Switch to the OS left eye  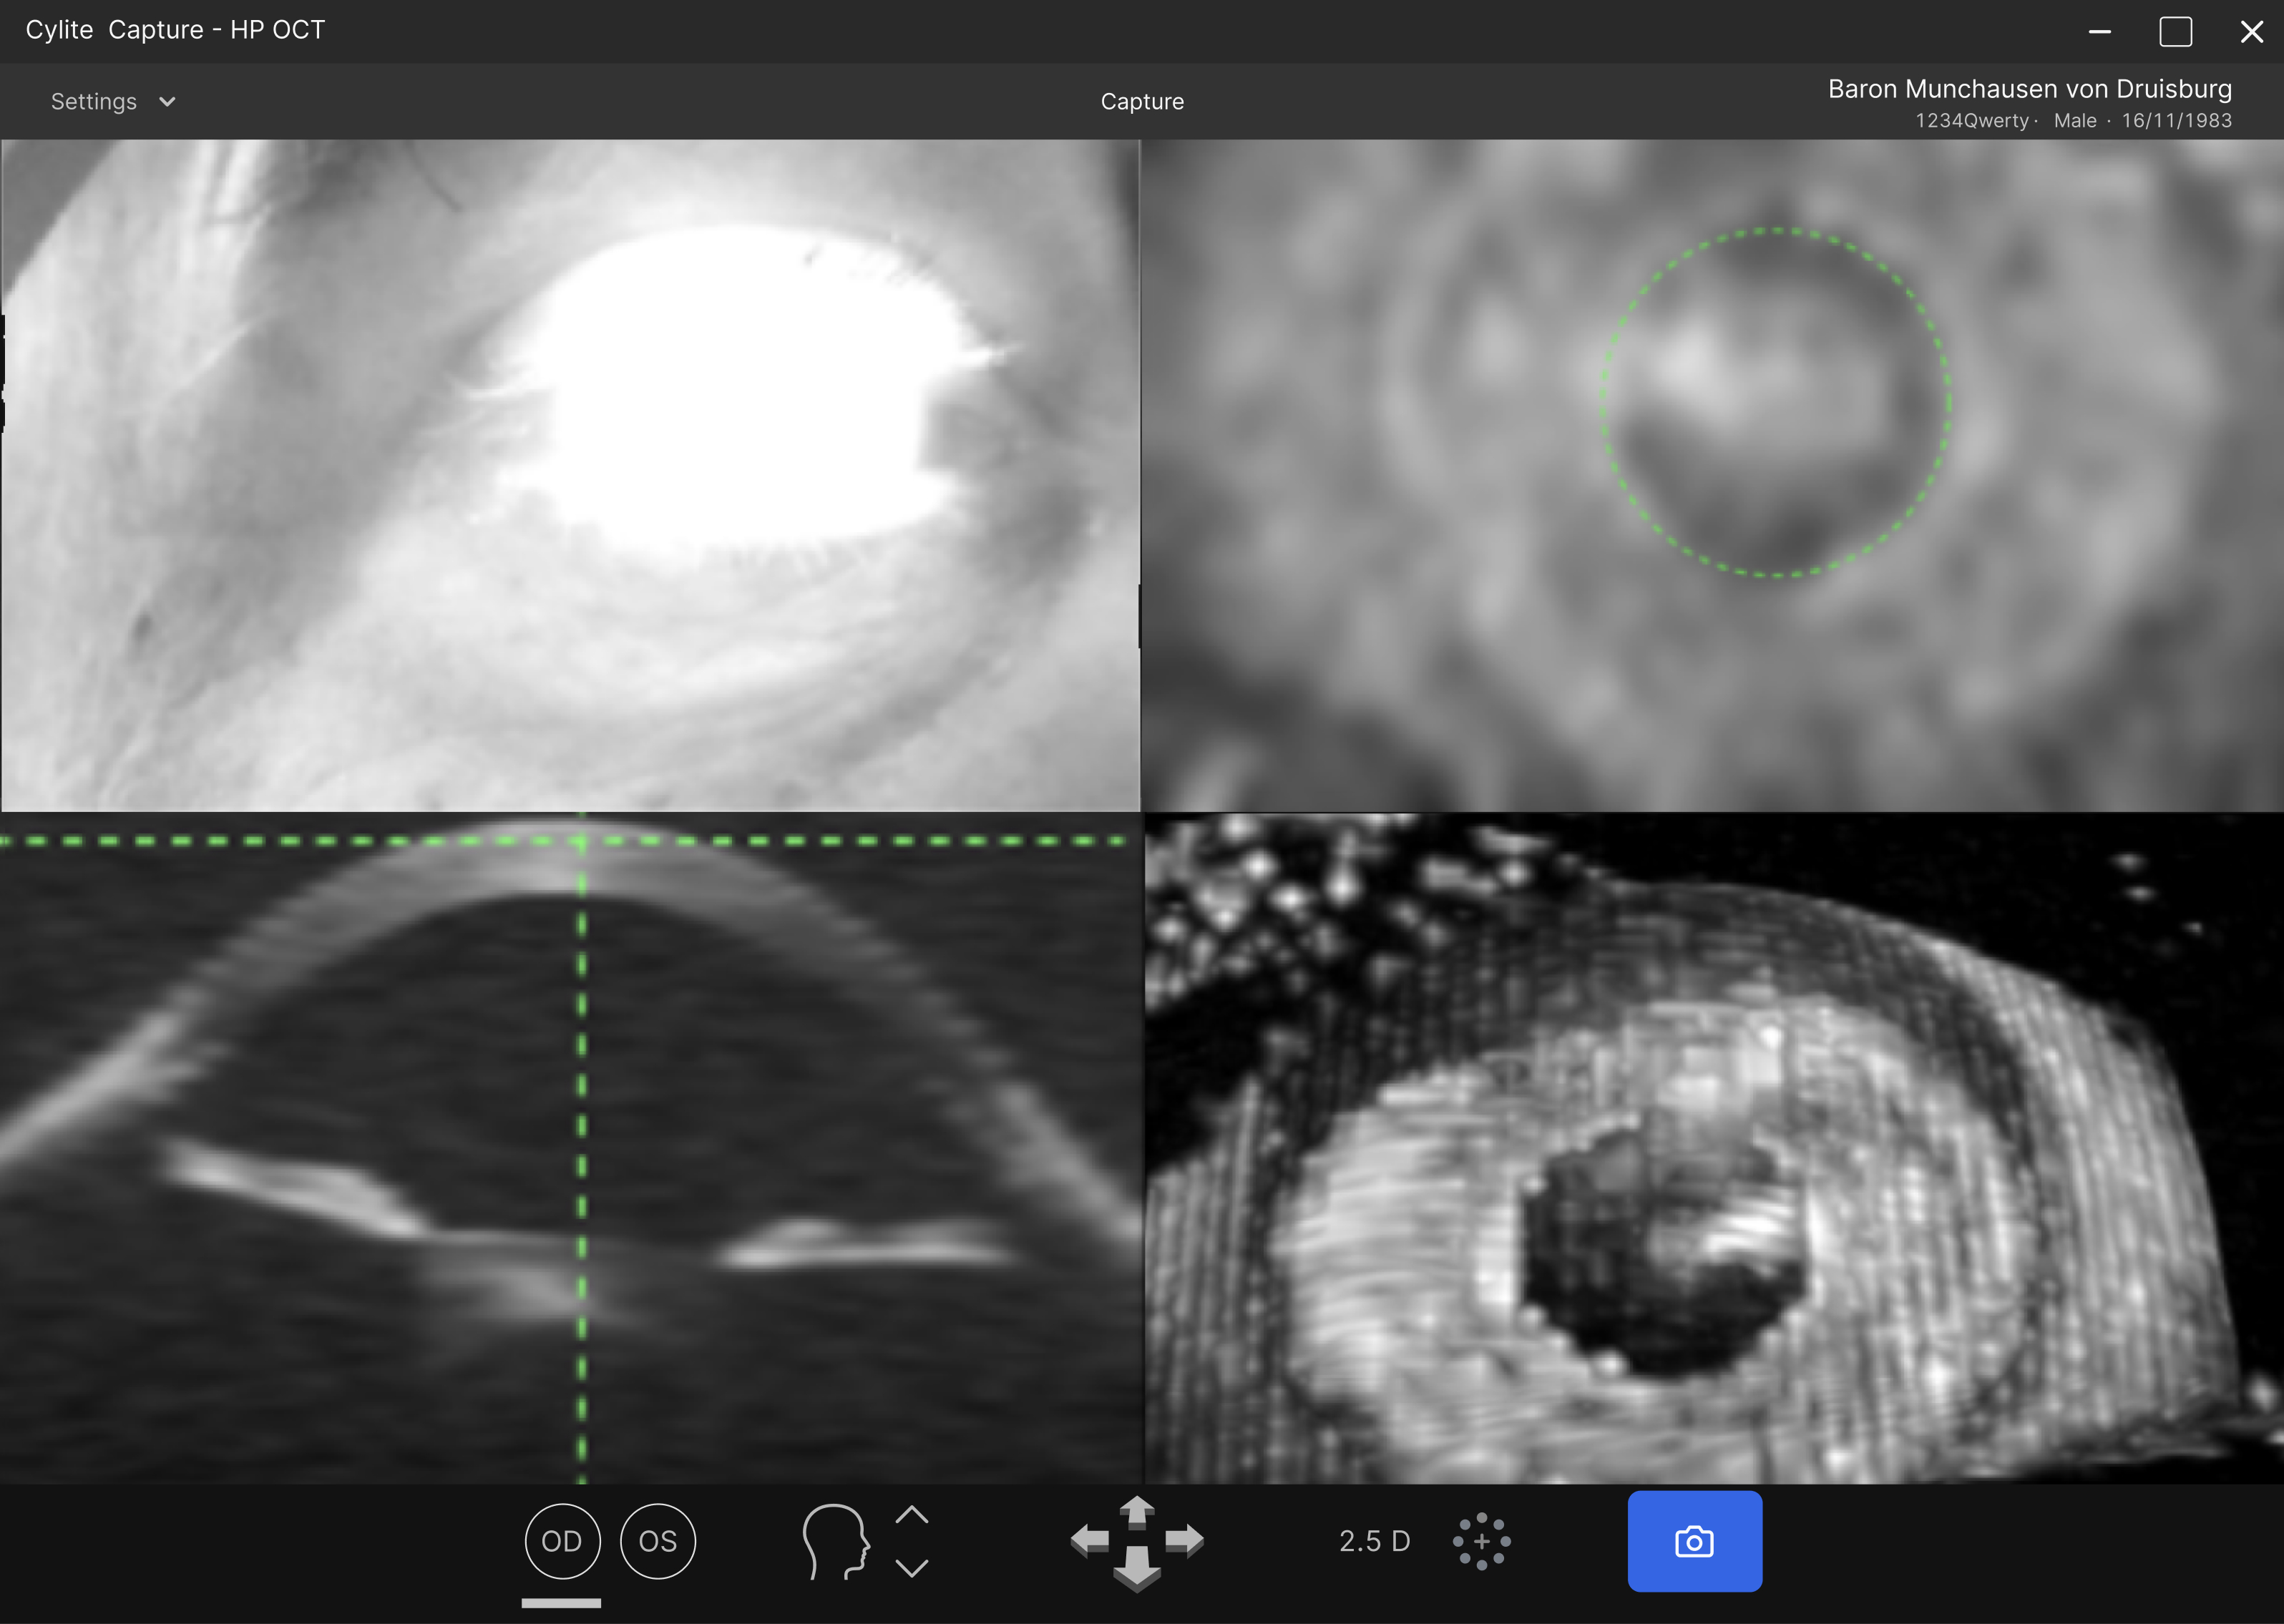tap(657, 1541)
